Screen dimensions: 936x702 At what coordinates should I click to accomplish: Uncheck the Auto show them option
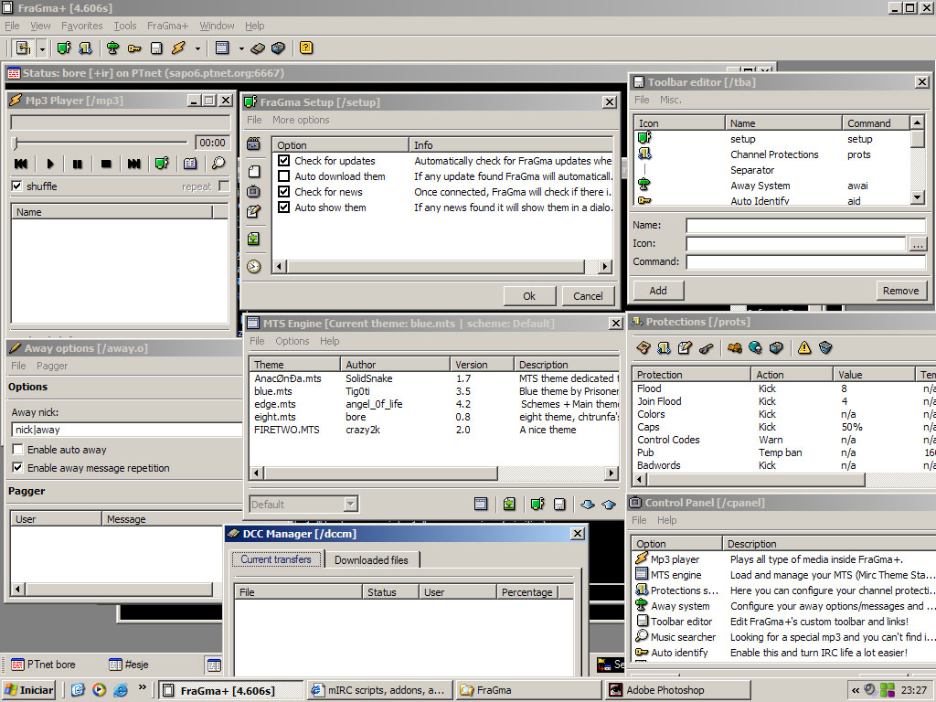click(284, 207)
